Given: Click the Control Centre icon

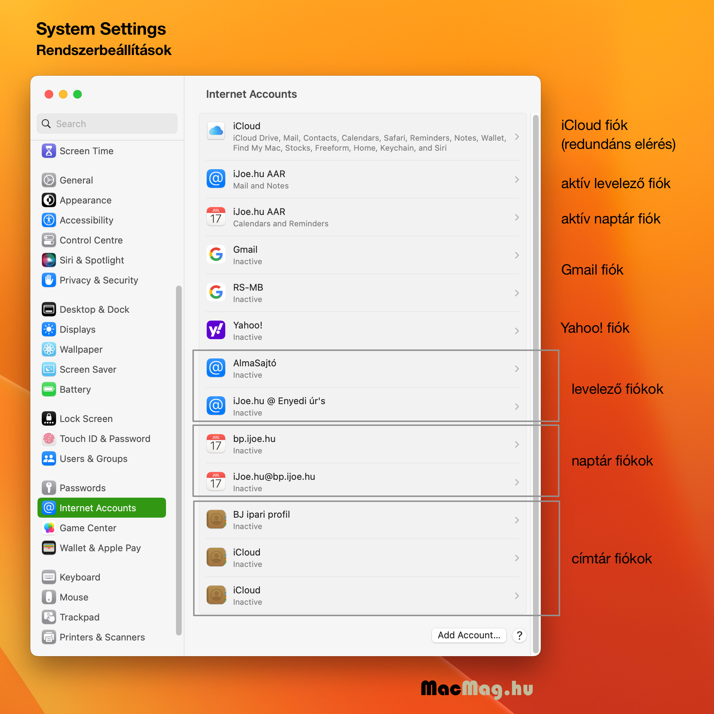Looking at the screenshot, I should point(49,240).
